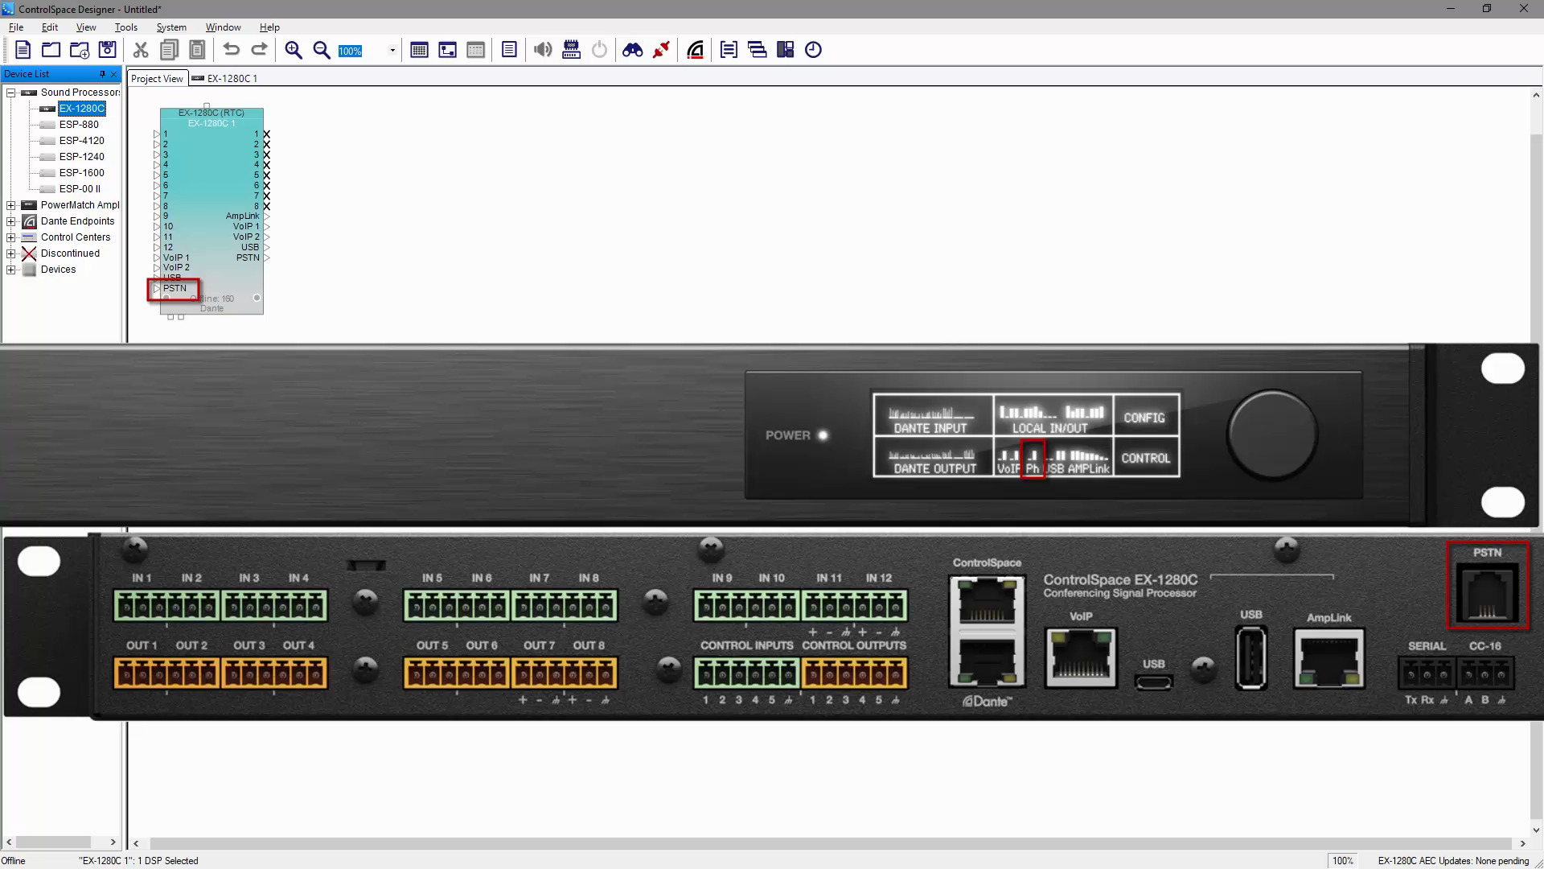
Task: Expand the Devices tree node
Action: click(x=11, y=270)
